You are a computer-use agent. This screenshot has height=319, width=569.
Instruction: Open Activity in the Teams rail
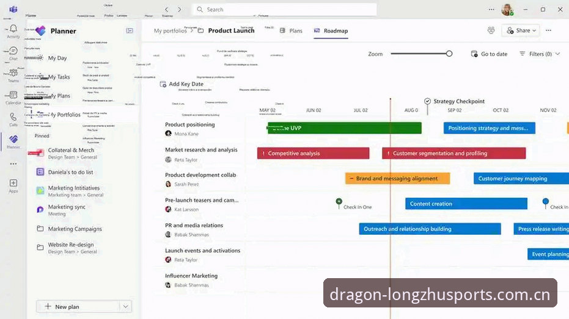[13, 31]
